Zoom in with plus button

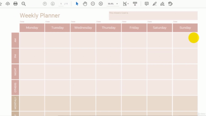(x=101, y=4)
